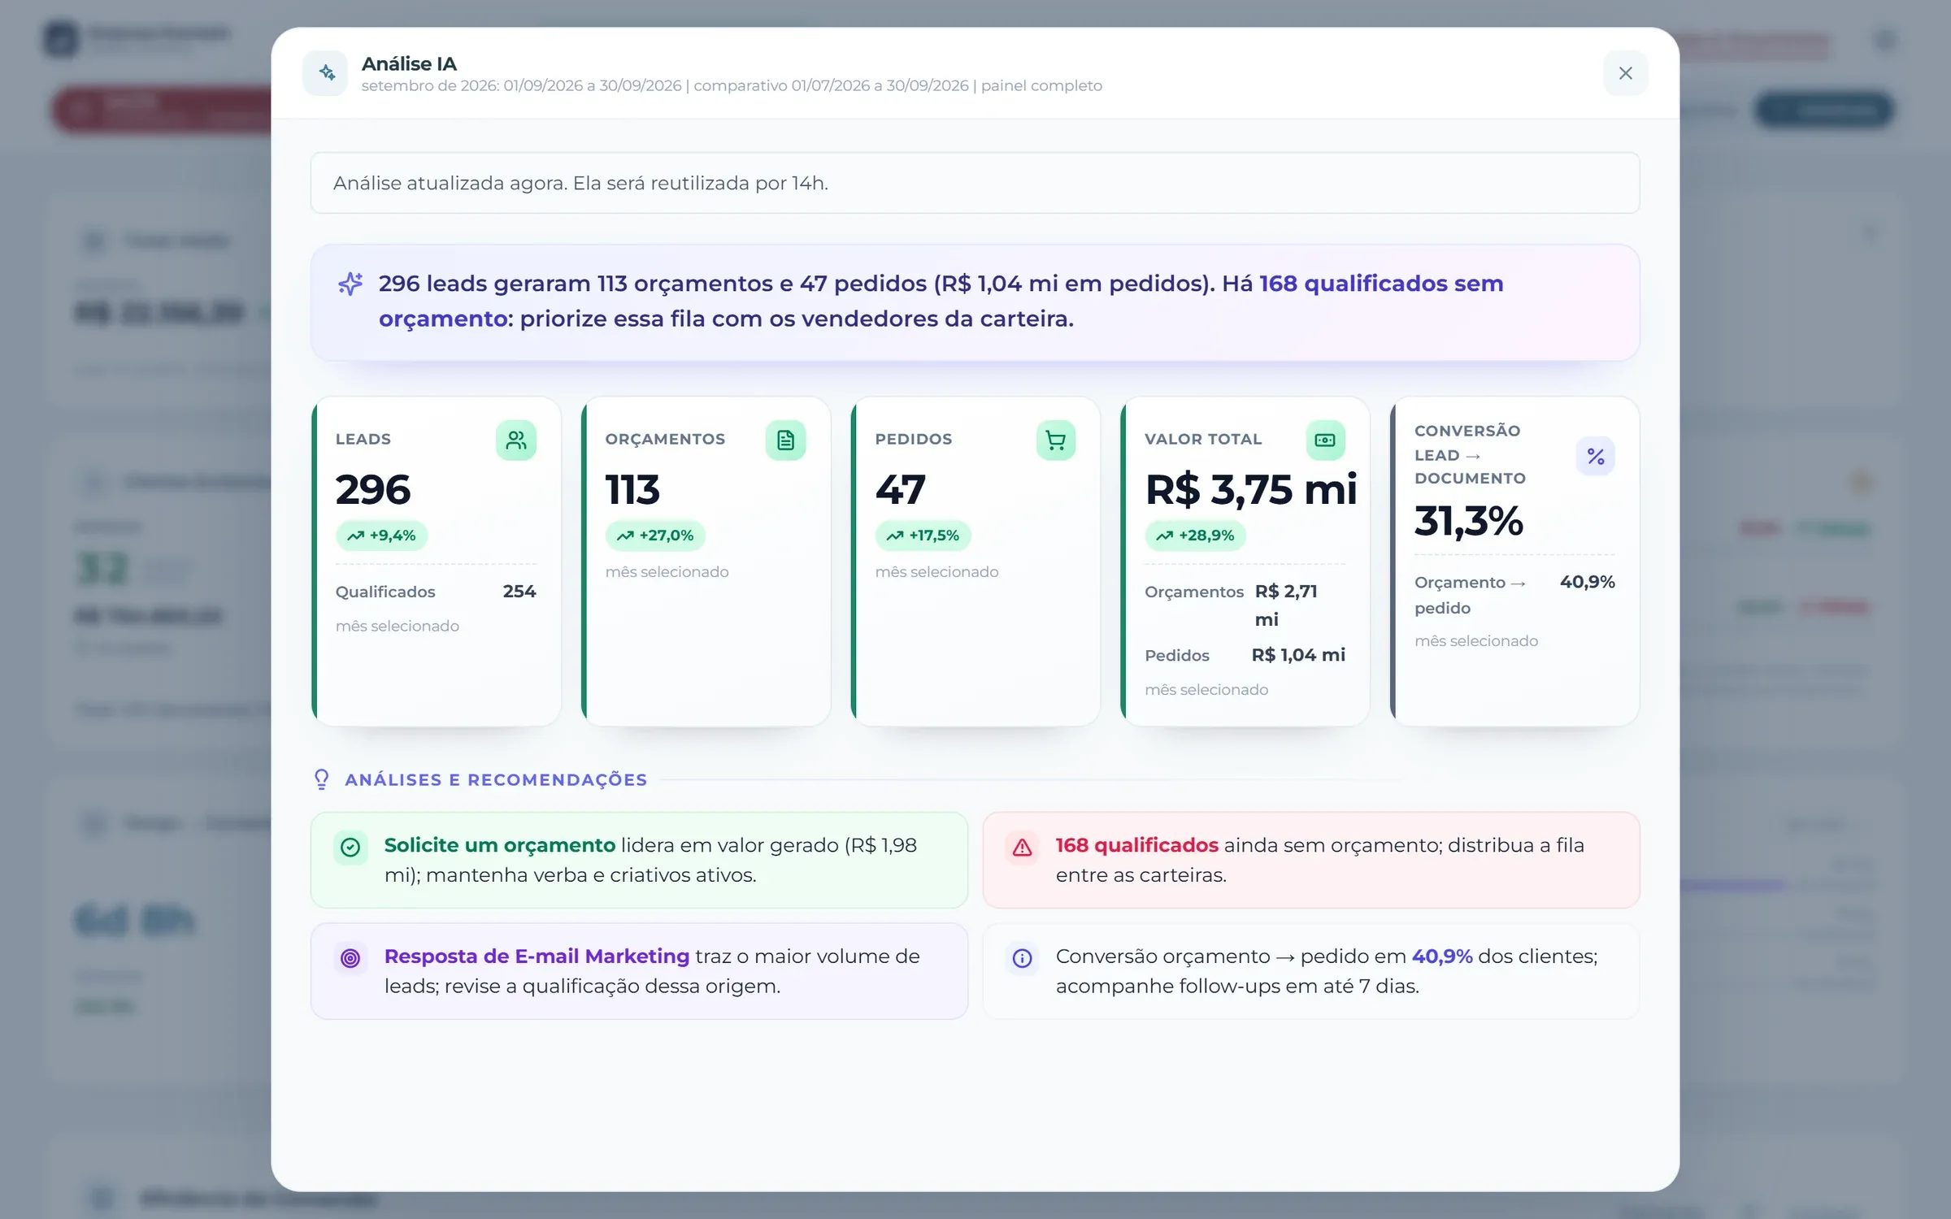This screenshot has width=1951, height=1219.
Task: Click the Valor Total banknote icon
Action: [1325, 440]
